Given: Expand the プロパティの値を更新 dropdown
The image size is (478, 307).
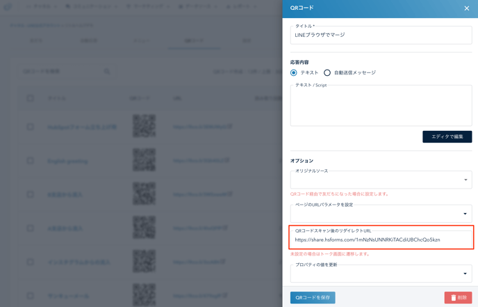Looking at the screenshot, I should coord(465,274).
